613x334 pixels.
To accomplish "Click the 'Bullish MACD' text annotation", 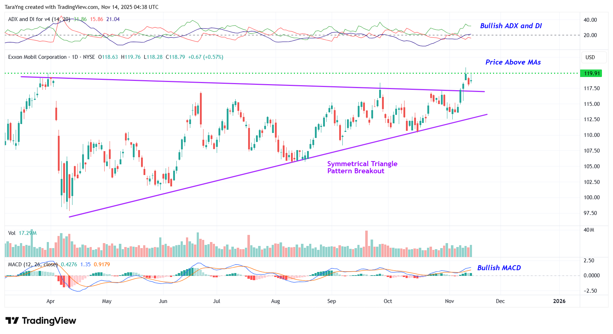I will coord(499,268).
